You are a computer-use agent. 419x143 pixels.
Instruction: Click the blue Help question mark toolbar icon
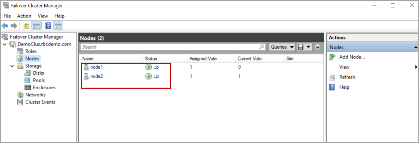[48, 26]
